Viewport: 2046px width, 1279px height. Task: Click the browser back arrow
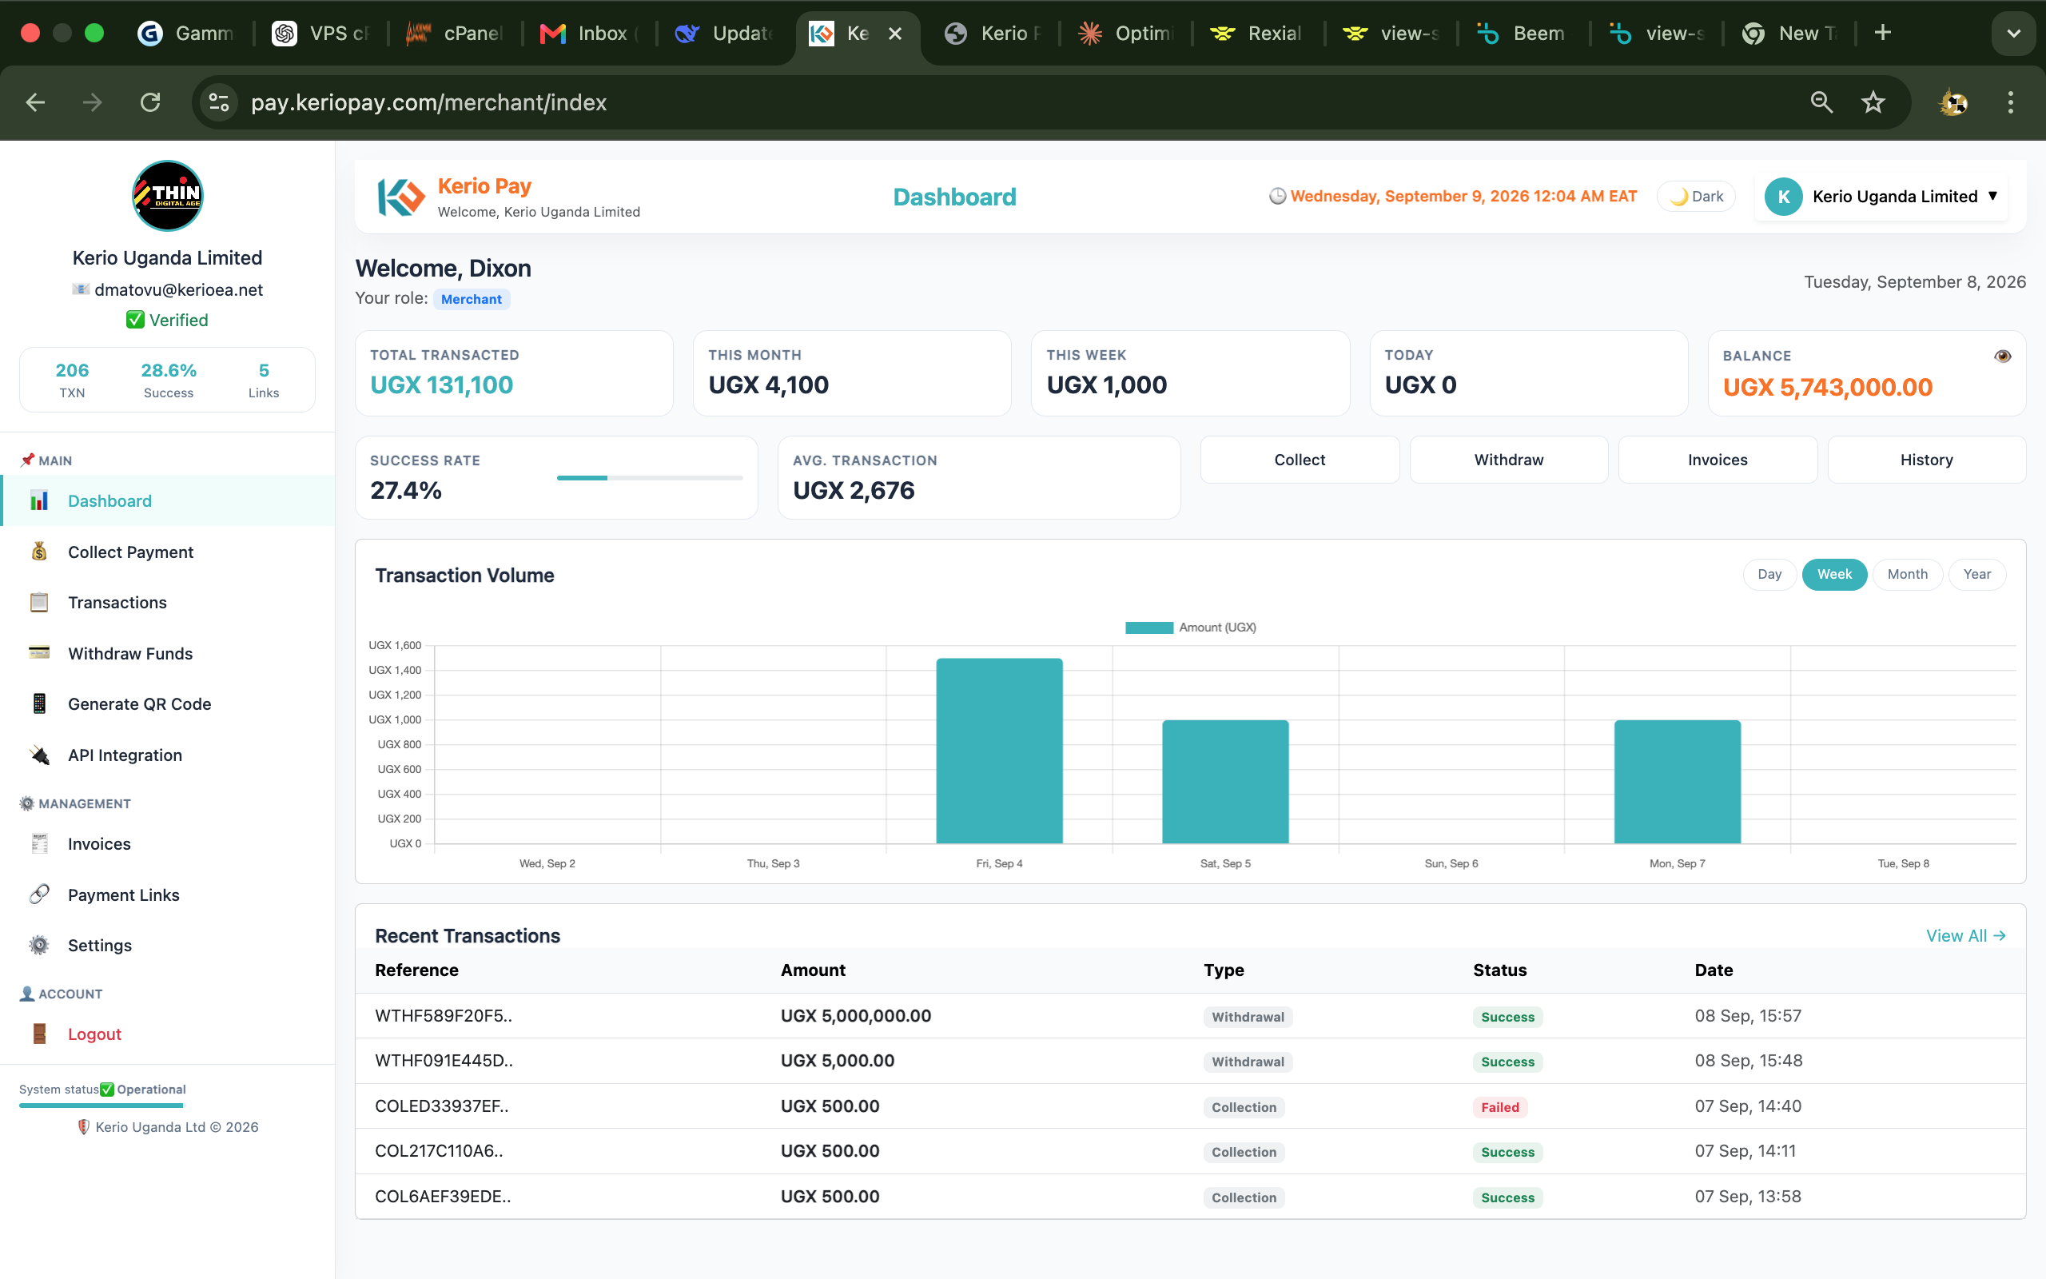point(35,102)
